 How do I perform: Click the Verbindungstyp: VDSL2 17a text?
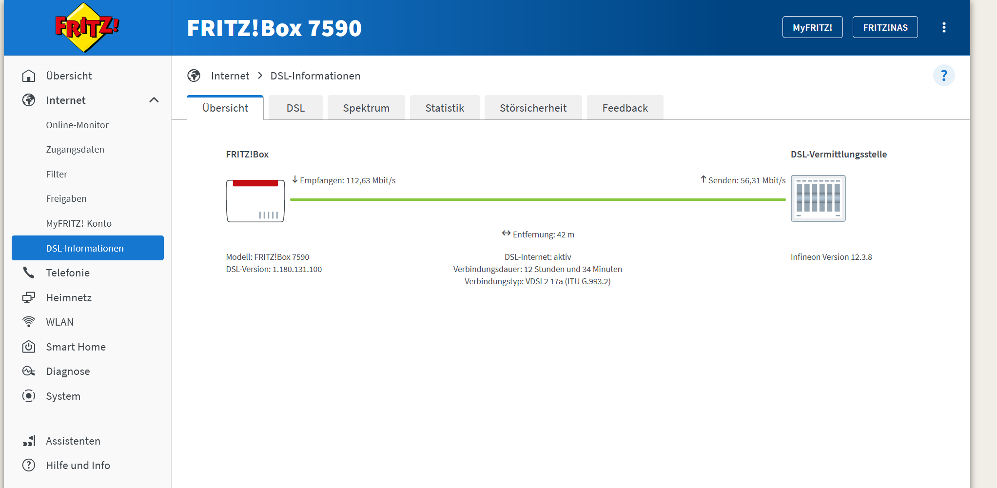[x=538, y=281]
